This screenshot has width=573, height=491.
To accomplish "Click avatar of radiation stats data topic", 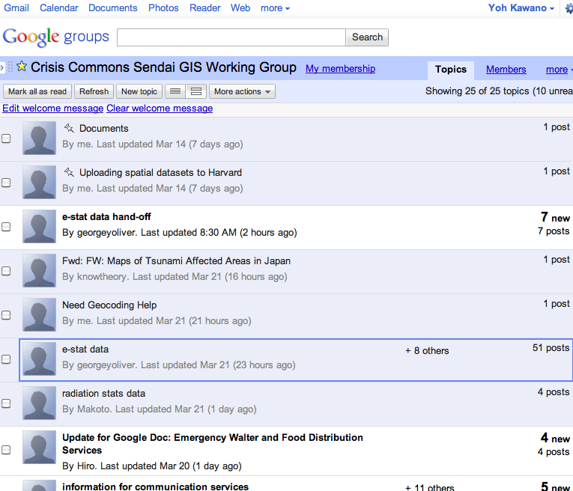I will point(39,403).
